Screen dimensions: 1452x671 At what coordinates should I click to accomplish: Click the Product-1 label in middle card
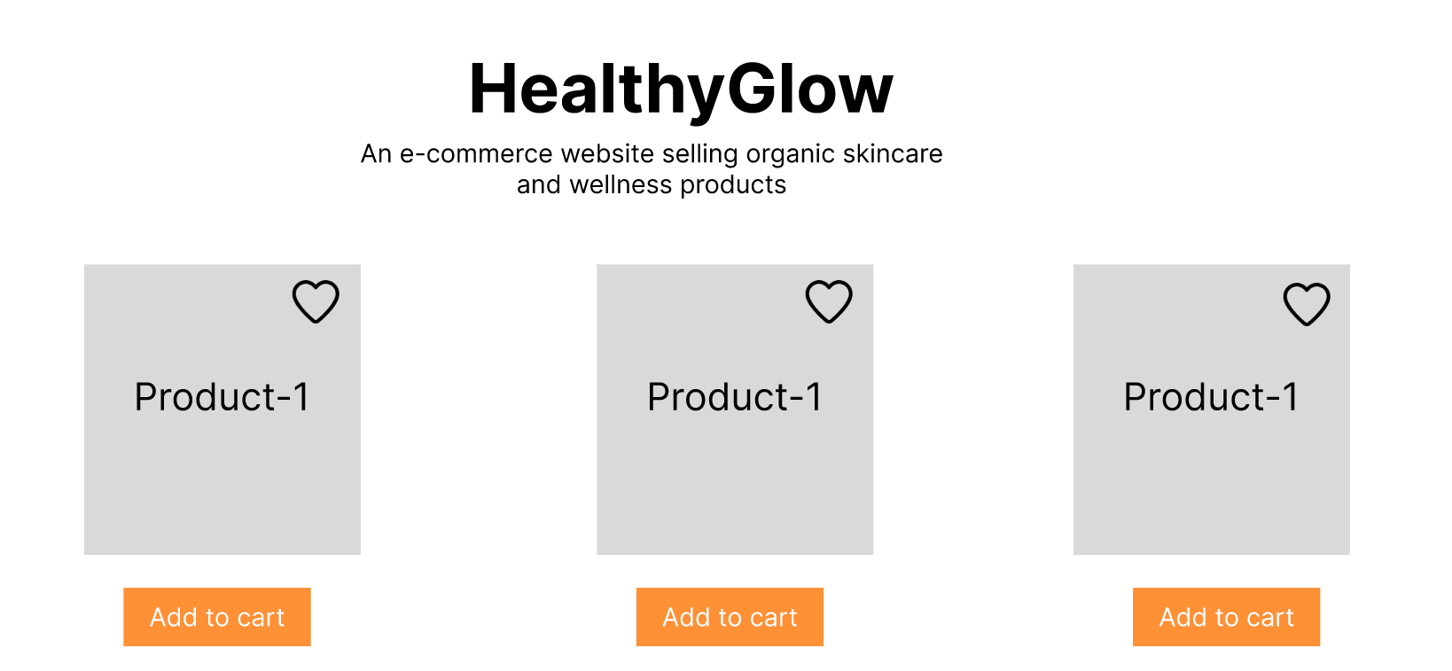pyautogui.click(x=735, y=397)
